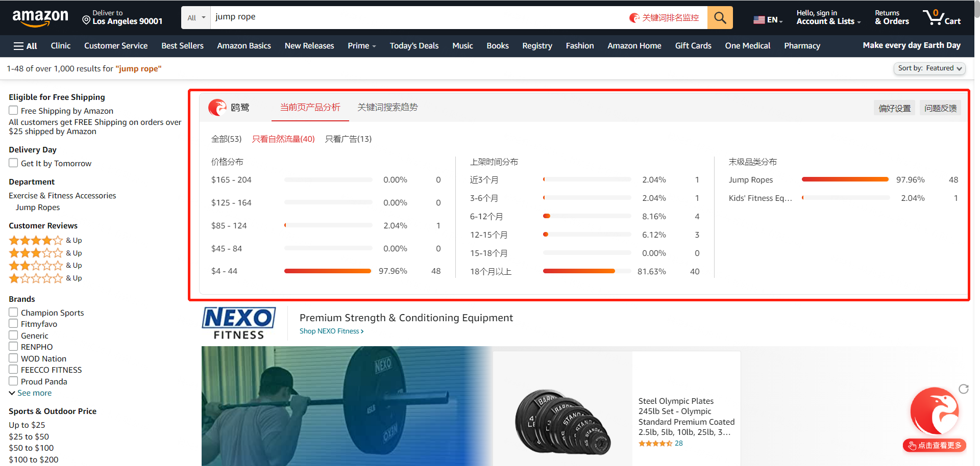Click the $4 - 44 price distribution bar
Screen dimensions: 980x466
click(328, 271)
